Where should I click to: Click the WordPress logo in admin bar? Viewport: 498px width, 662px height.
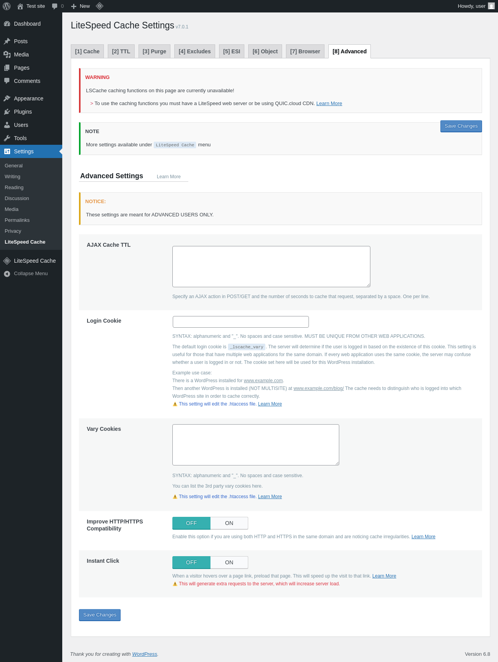(x=7, y=6)
